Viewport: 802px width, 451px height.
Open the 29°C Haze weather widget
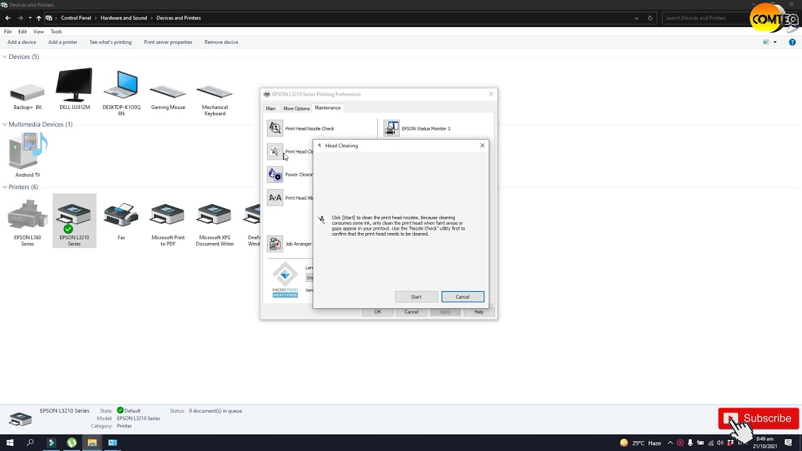click(640, 443)
